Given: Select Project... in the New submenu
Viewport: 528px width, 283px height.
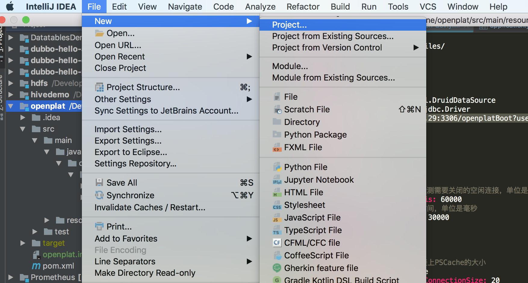Looking at the screenshot, I should pos(289,25).
